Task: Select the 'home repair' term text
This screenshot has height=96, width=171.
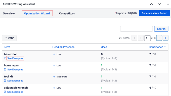Action: click(x=12, y=65)
